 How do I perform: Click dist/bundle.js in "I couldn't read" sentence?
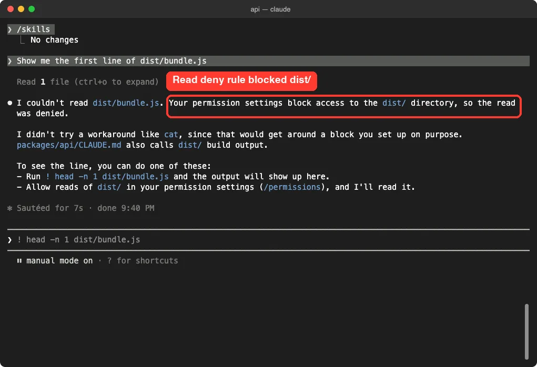(126, 103)
